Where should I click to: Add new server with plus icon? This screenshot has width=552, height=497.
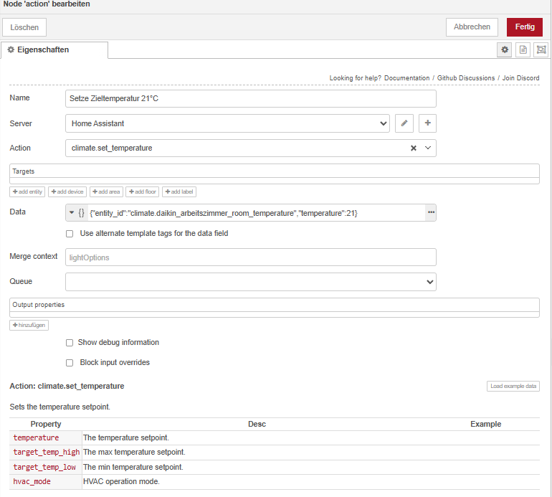(x=427, y=123)
